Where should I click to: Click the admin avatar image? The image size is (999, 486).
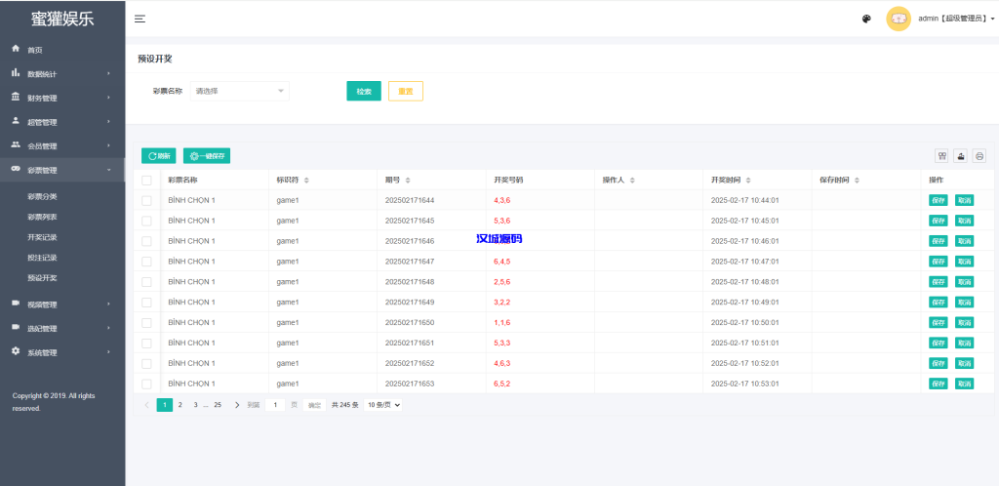[898, 19]
